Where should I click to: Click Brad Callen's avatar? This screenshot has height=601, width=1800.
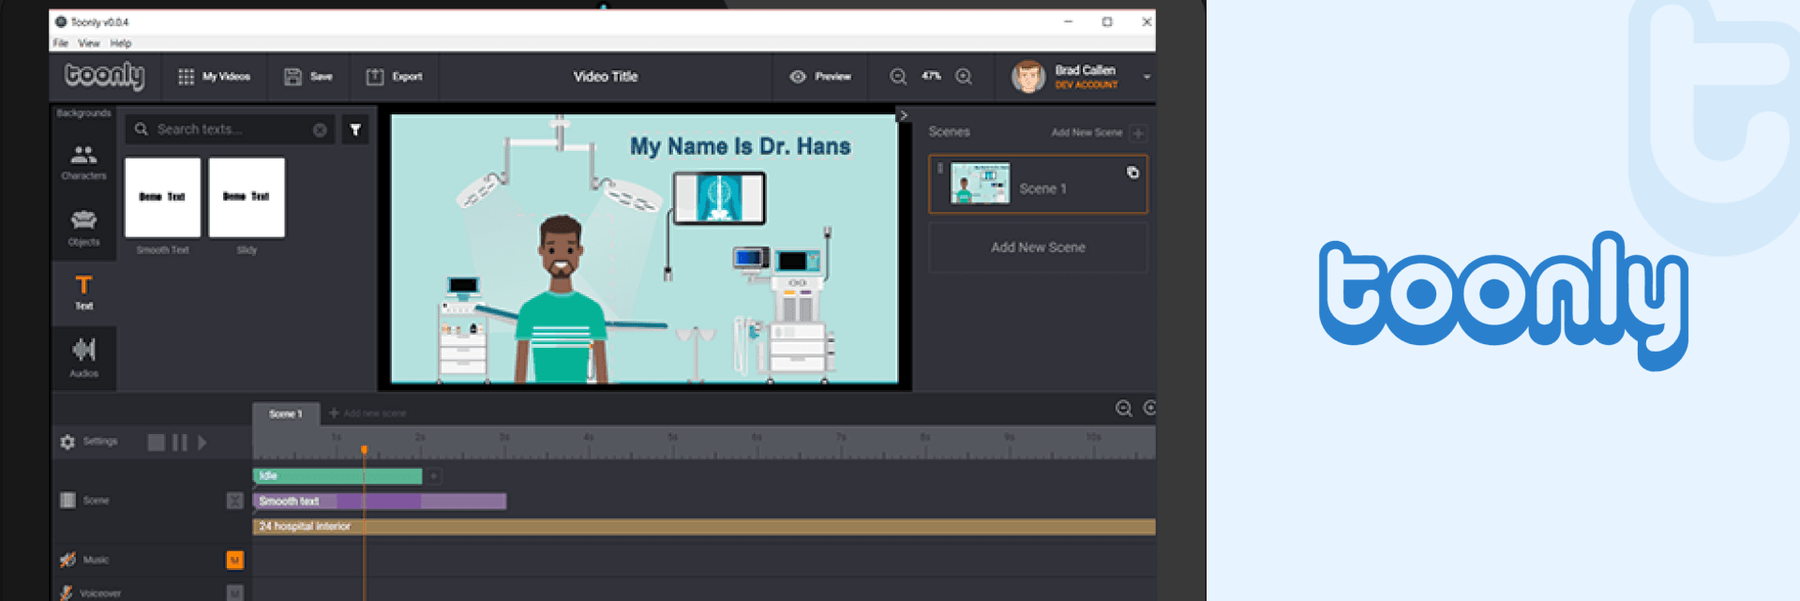point(1028,77)
